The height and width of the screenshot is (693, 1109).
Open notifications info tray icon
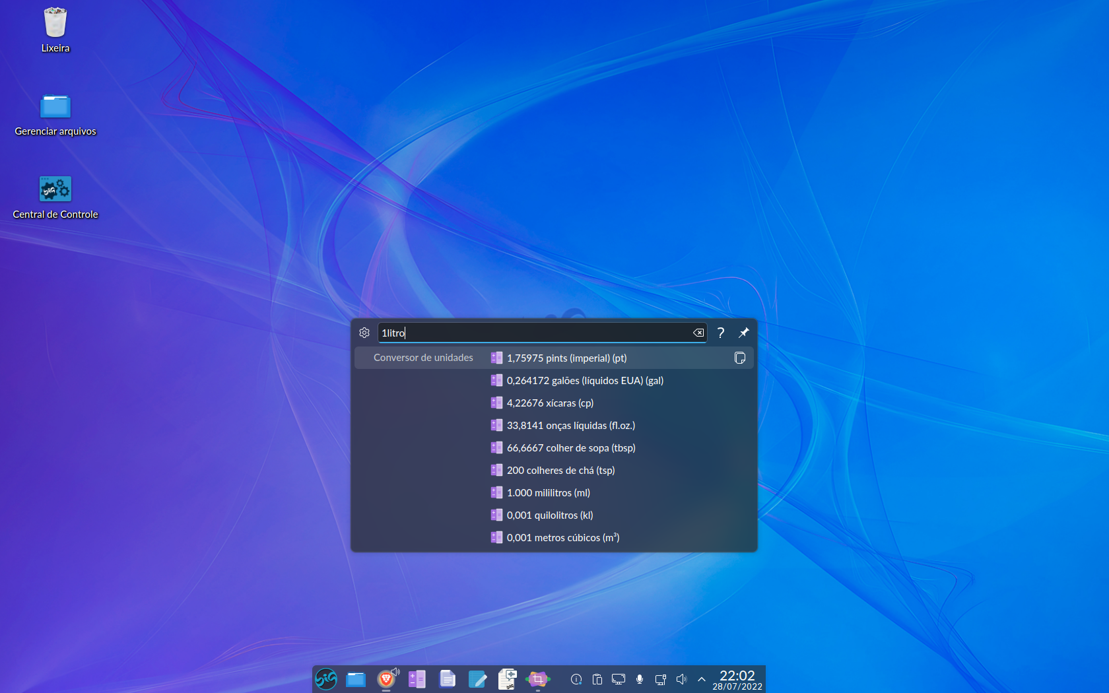pos(576,679)
